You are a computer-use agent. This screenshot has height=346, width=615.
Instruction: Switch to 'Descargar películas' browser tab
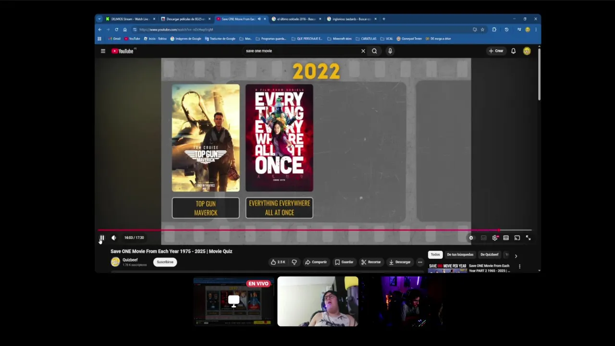185,19
